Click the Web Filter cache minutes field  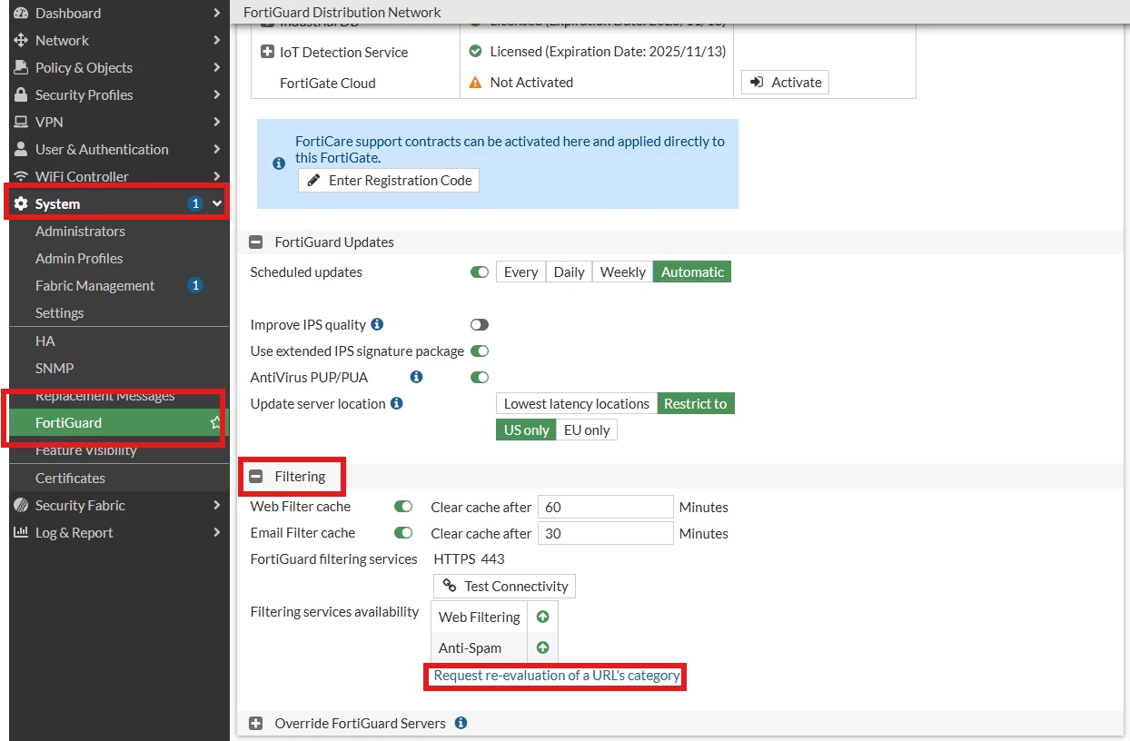[606, 507]
